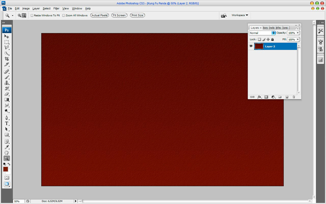Switch to the History tab
The image size is (326, 204).
click(265, 28)
